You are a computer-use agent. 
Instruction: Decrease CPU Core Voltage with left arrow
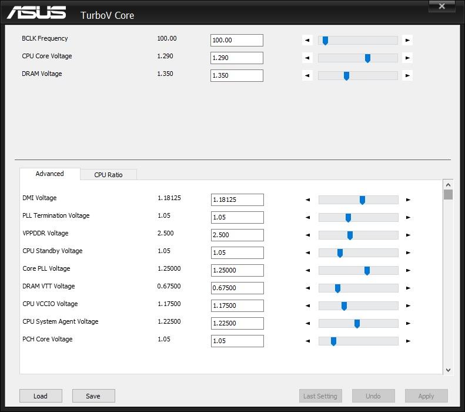tap(307, 58)
